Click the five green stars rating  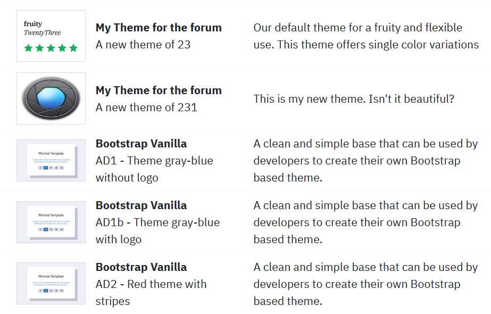pyautogui.click(x=51, y=48)
